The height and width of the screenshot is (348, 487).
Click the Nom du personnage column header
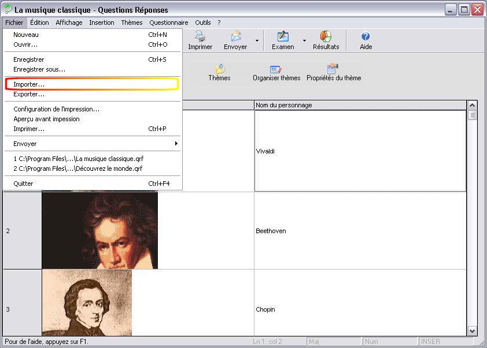pos(360,105)
